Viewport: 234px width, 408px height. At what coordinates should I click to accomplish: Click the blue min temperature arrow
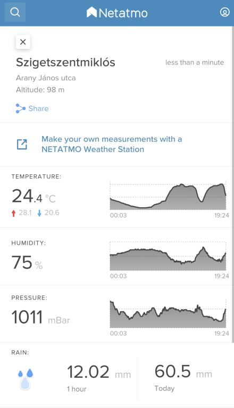(39, 214)
